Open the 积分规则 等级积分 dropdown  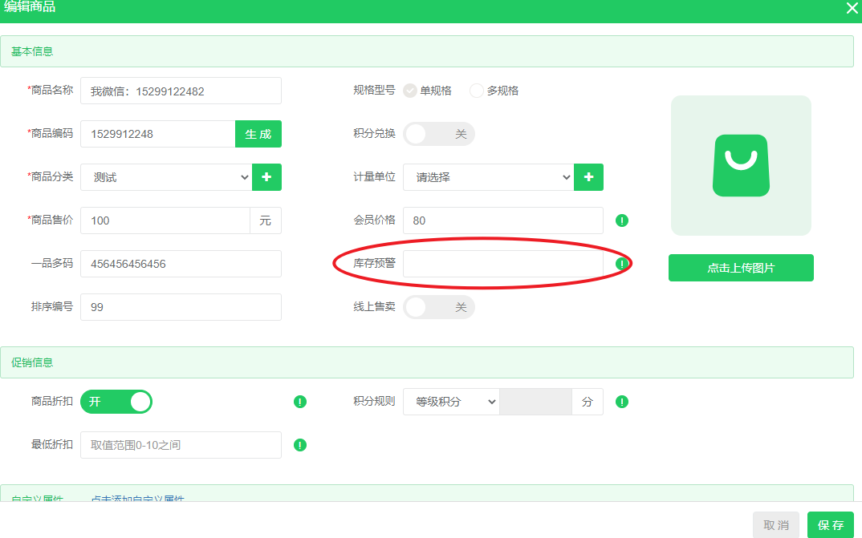click(451, 402)
